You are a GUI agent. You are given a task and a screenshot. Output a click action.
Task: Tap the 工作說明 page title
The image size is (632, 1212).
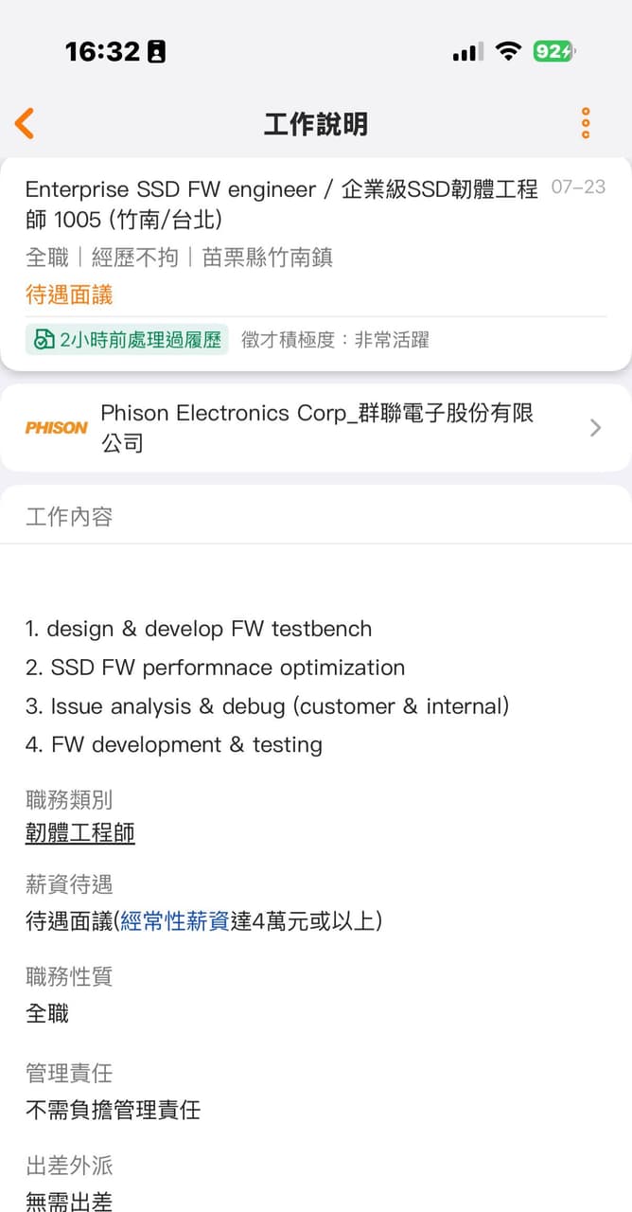click(x=316, y=124)
